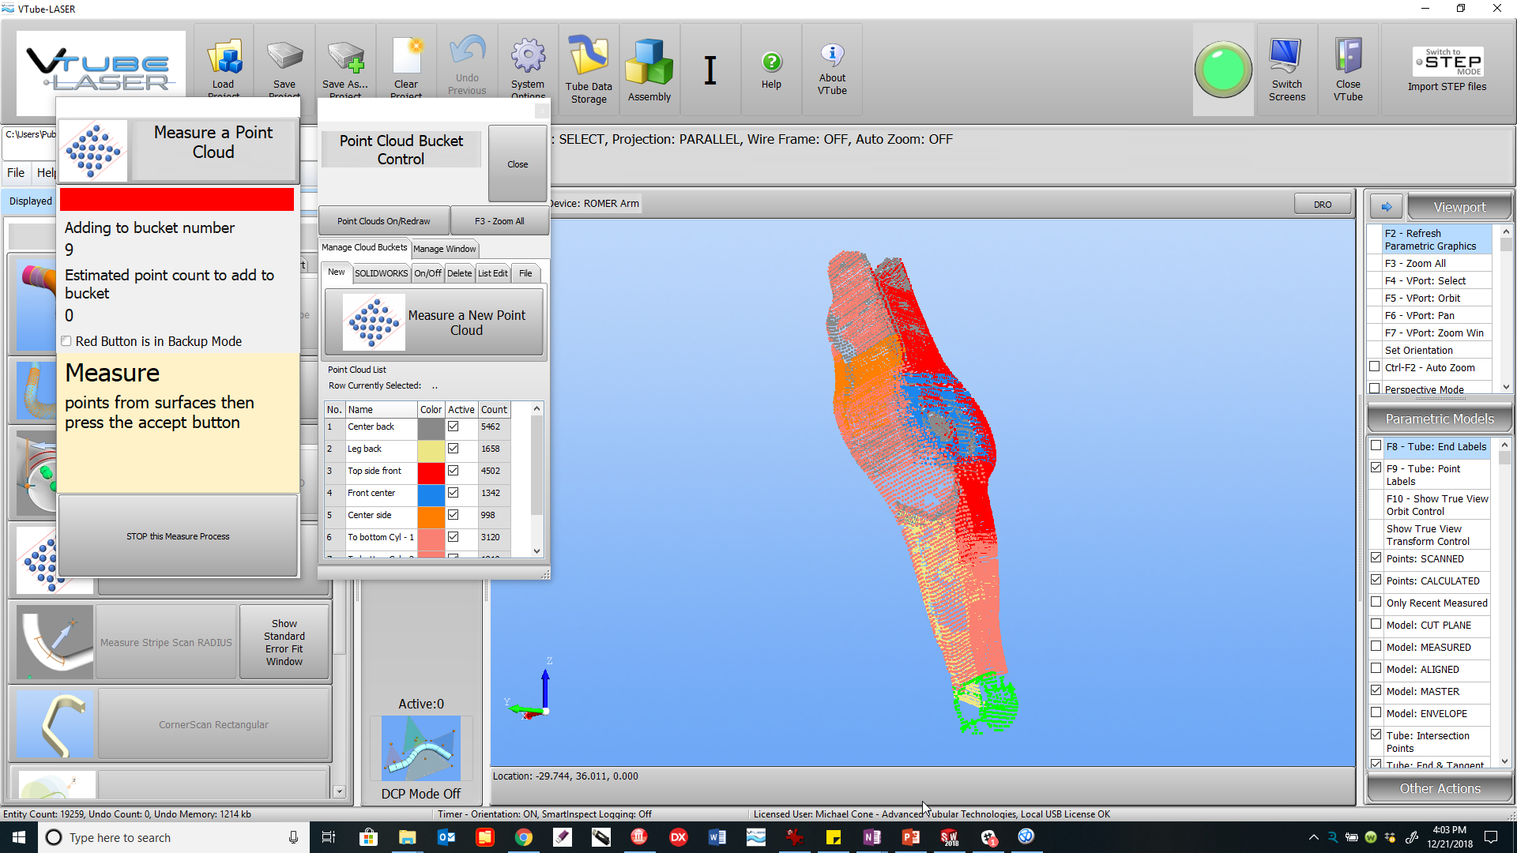Switch to the Manage Window tab
Screen dimensions: 1517x853
(x=444, y=249)
